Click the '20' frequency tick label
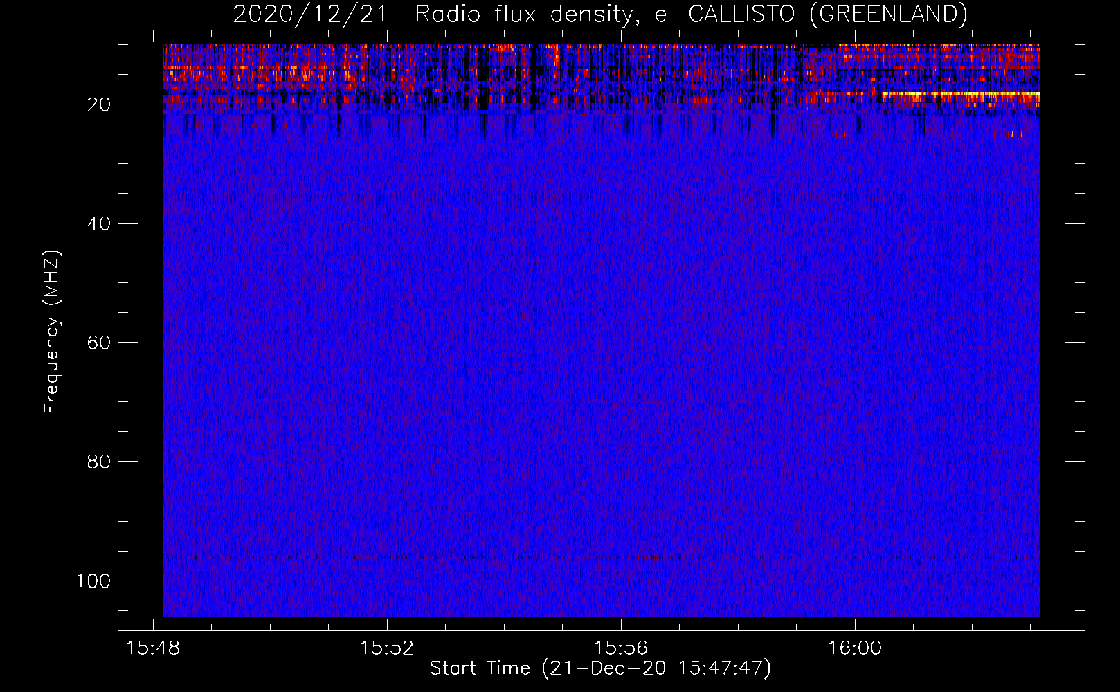 coord(99,104)
